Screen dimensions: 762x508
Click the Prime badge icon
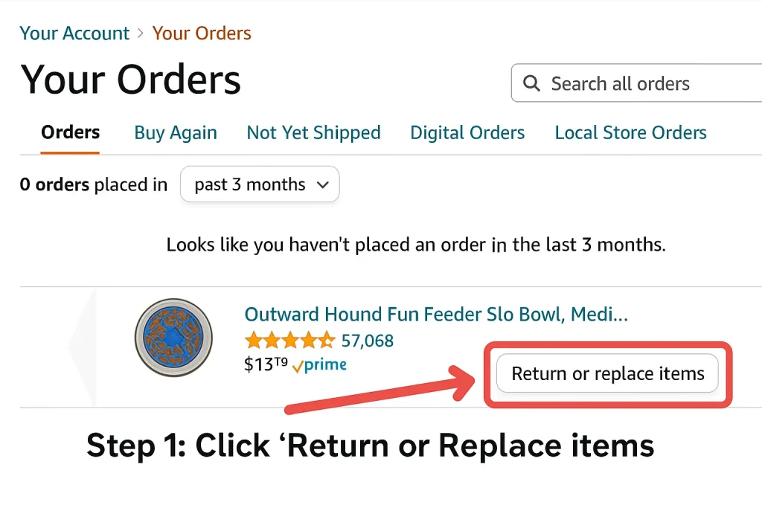click(x=320, y=364)
